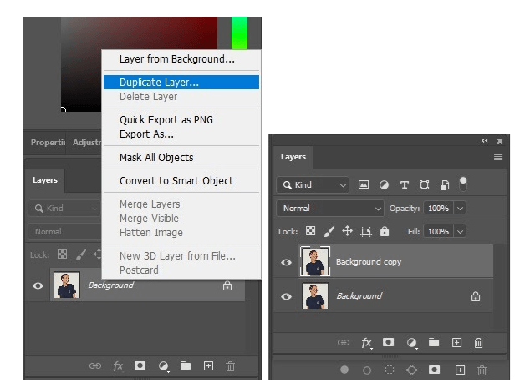530x388 pixels.
Task: Hide Background layer in right panel
Action: tap(286, 296)
